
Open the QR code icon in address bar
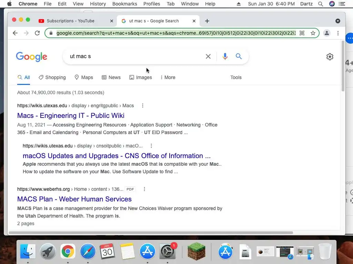point(302,33)
